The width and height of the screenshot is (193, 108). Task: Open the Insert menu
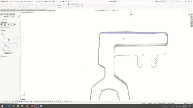click(x=21, y=2)
